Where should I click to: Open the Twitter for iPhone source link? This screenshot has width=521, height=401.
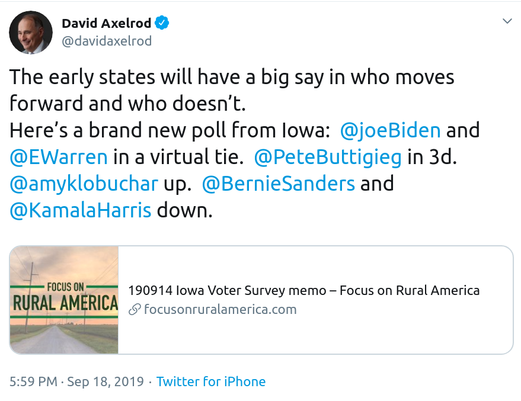point(211,381)
